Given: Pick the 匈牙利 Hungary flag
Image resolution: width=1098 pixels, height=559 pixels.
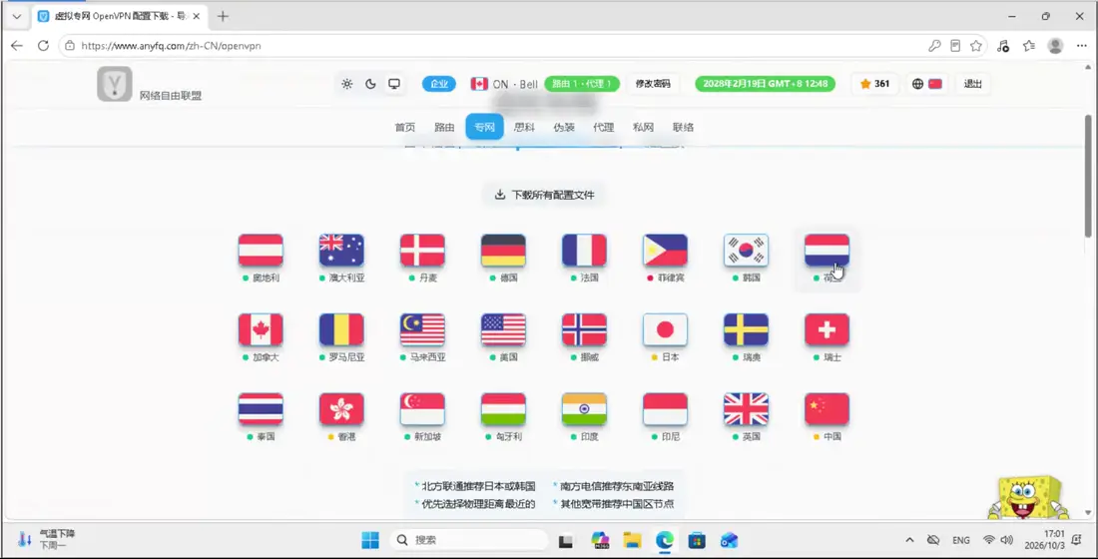Looking at the screenshot, I should click(x=503, y=409).
